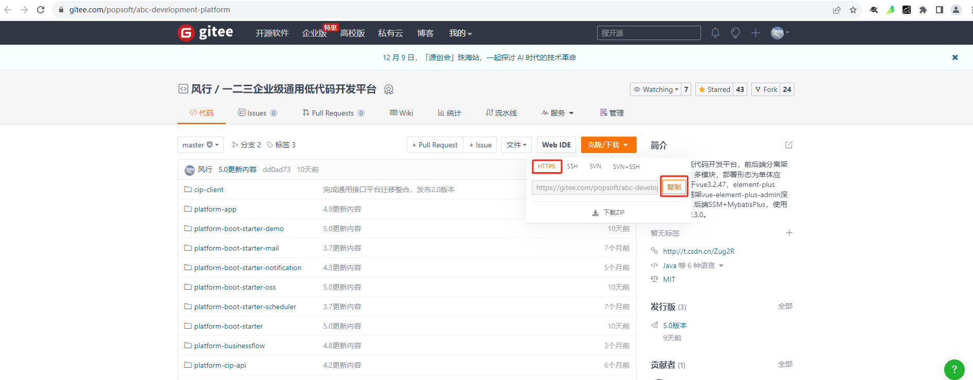Click the browser profile icon
The width and height of the screenshot is (973, 380).
[x=956, y=10]
